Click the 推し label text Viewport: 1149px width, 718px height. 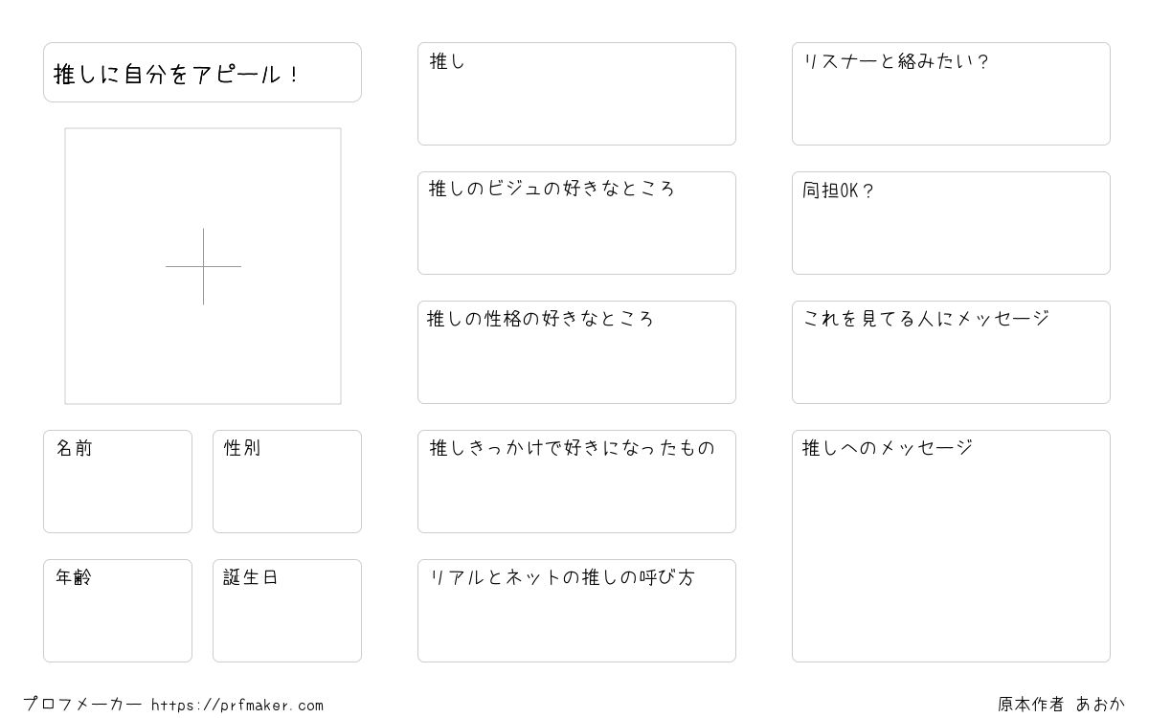(x=447, y=61)
